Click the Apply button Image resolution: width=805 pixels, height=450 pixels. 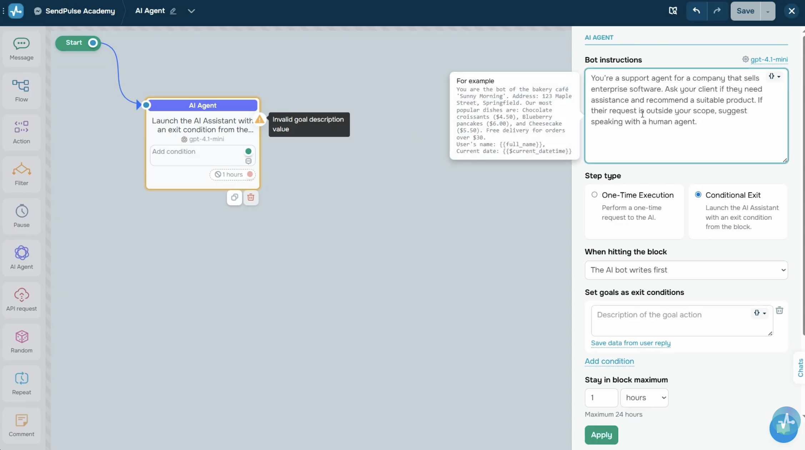[601, 435]
